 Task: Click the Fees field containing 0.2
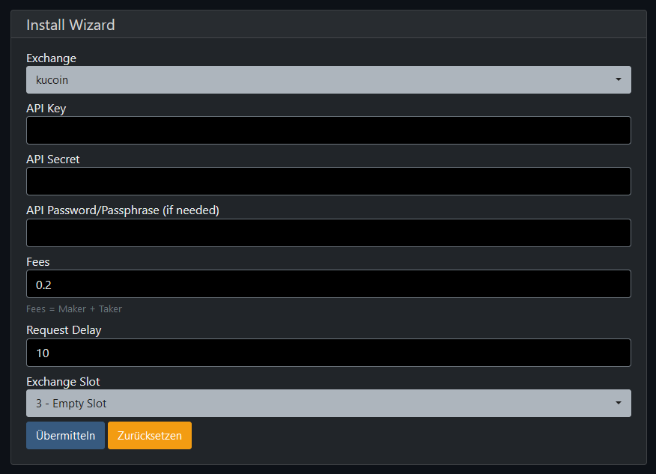click(328, 284)
